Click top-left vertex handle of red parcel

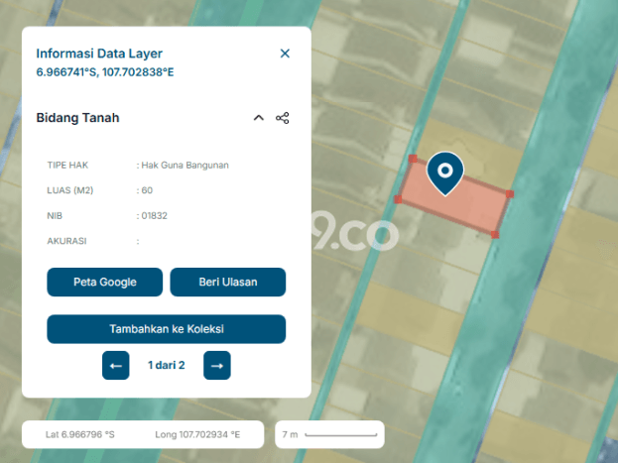tap(413, 159)
